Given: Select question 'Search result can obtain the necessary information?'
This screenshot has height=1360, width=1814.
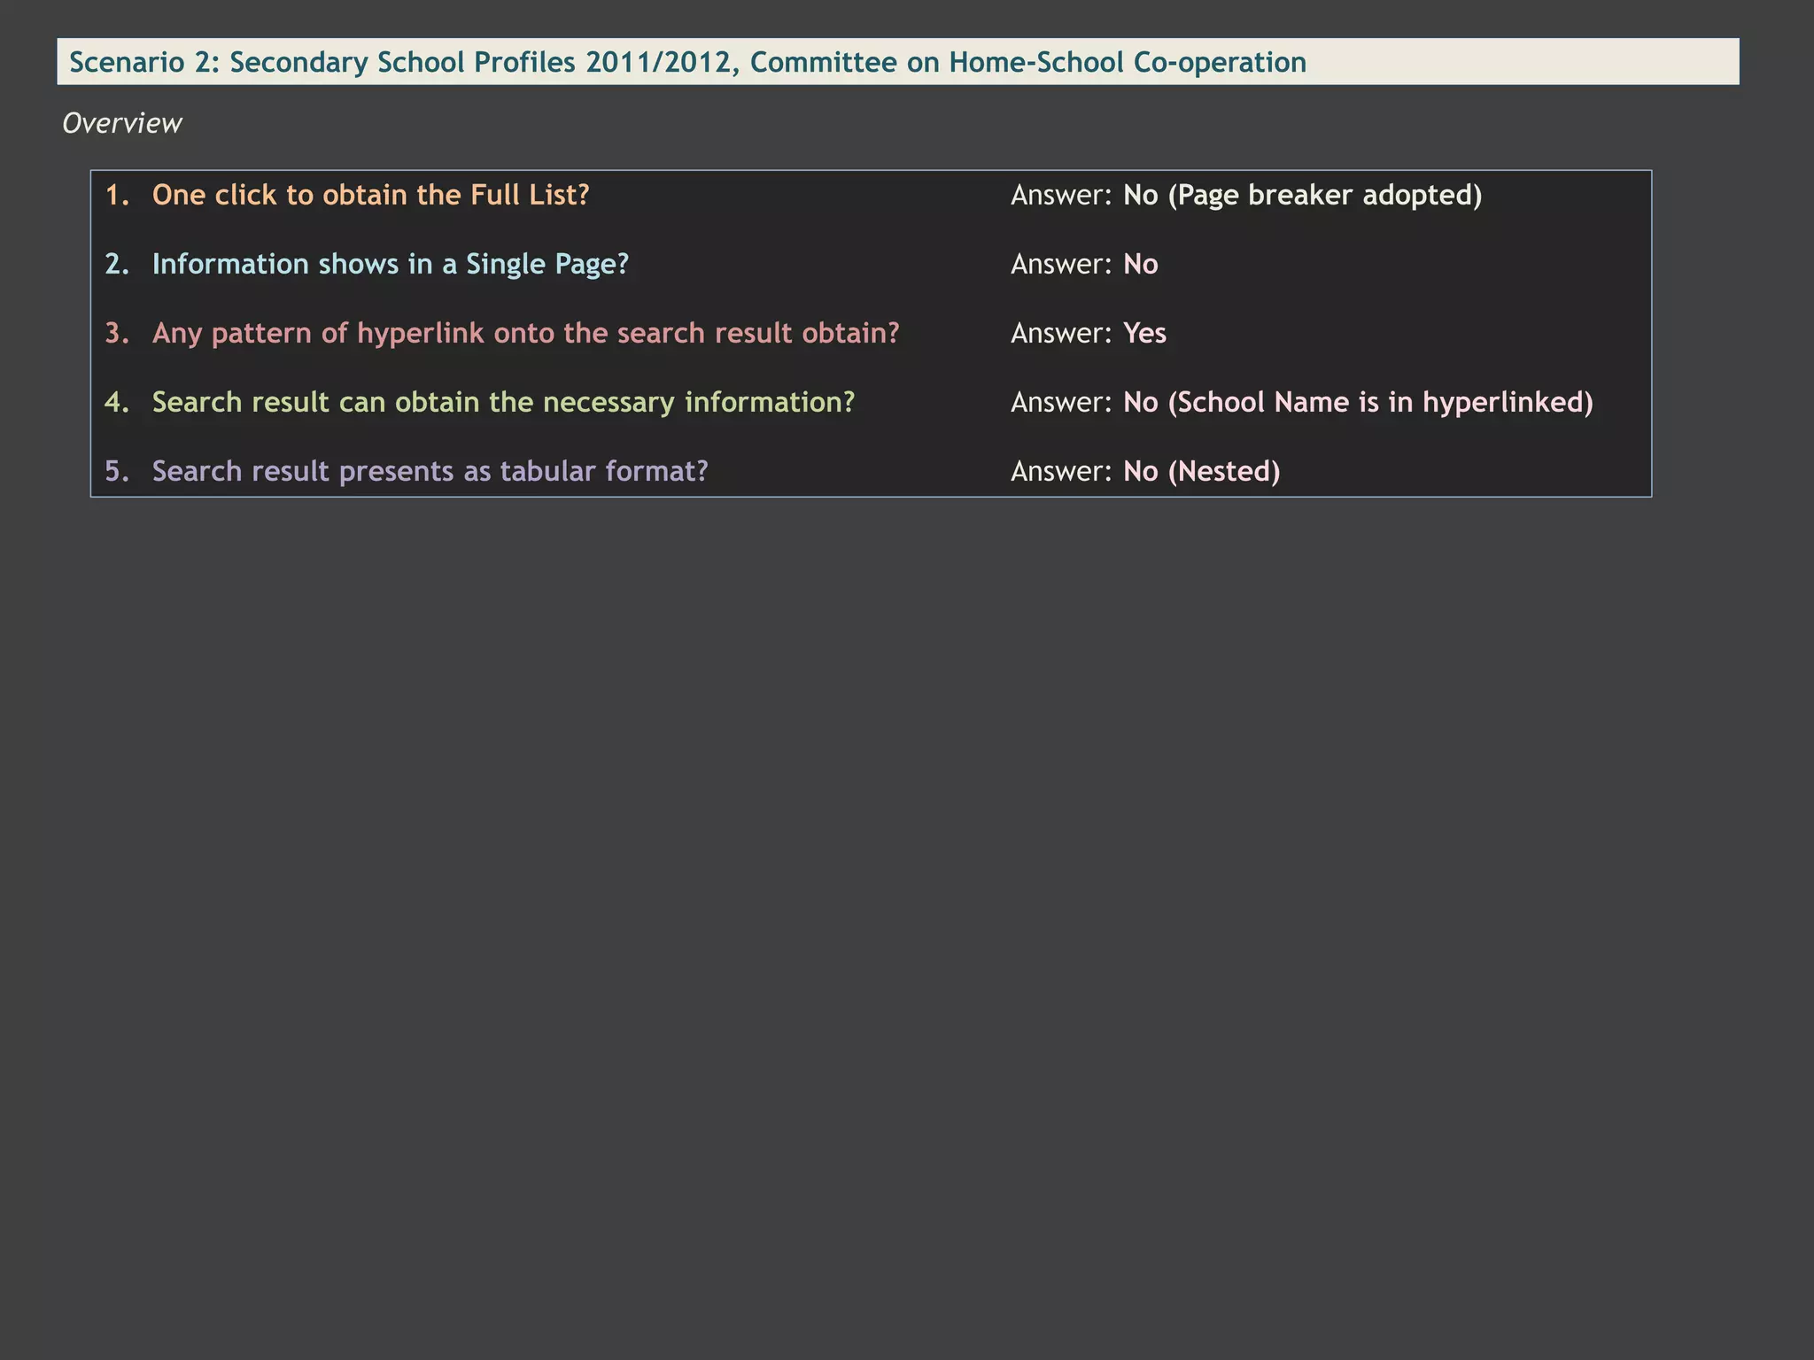Looking at the screenshot, I should point(503,402).
